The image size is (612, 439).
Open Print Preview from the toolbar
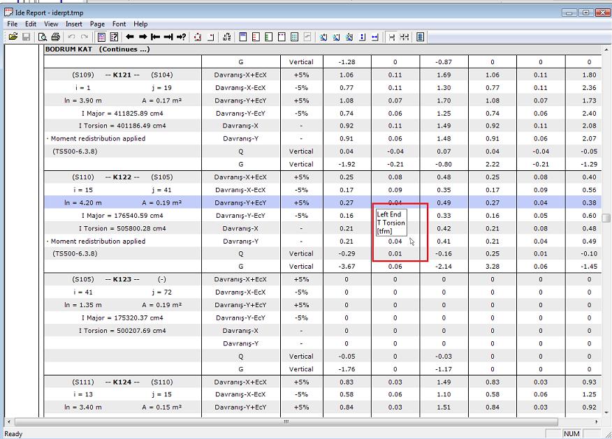(43, 37)
